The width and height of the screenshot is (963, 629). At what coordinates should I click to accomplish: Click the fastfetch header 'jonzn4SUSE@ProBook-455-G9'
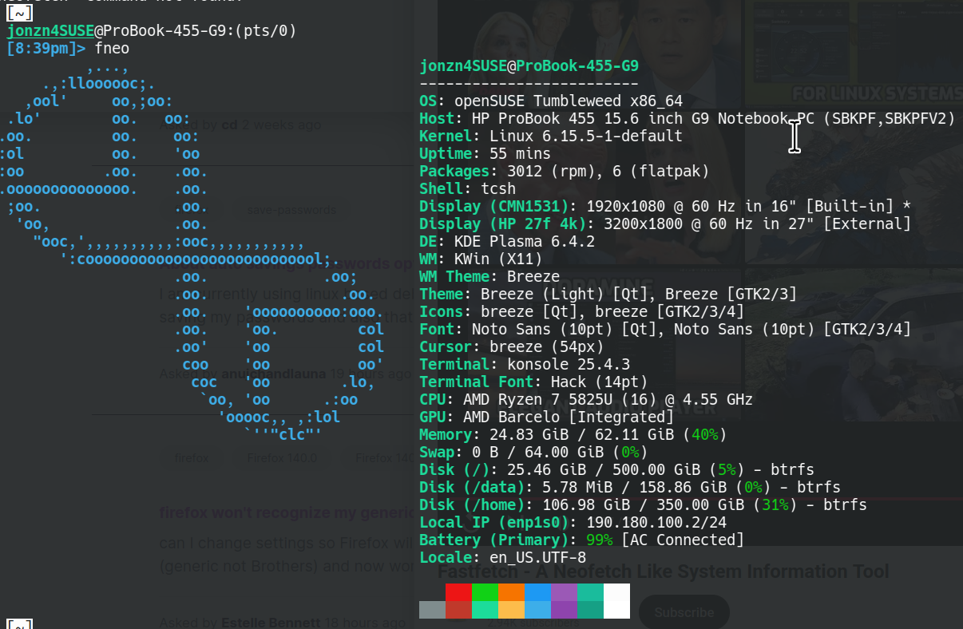click(529, 66)
